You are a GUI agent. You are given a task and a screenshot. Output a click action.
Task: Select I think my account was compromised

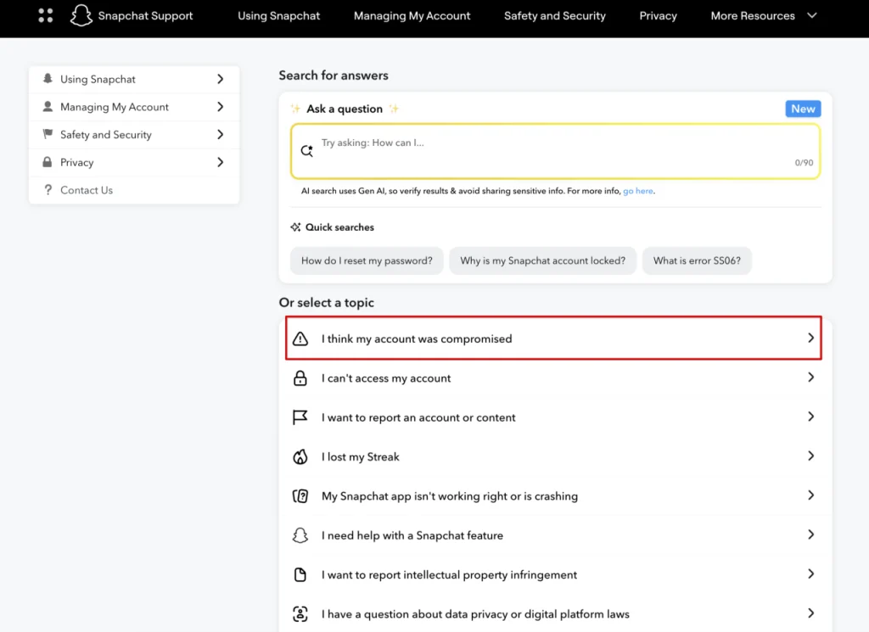click(553, 338)
